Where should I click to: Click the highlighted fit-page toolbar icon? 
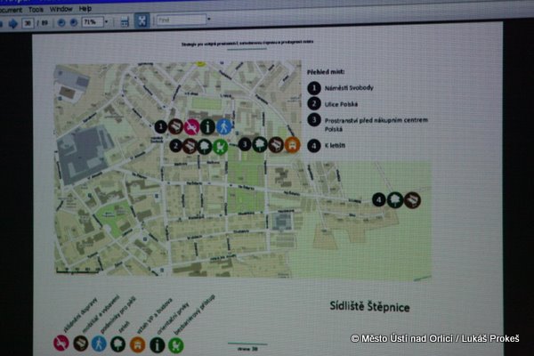point(141,20)
